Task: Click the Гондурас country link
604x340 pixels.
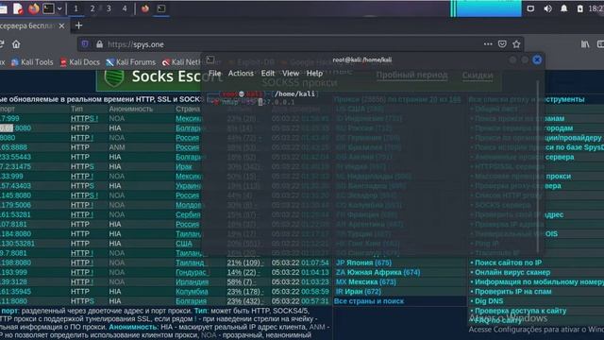Action: 192,272
